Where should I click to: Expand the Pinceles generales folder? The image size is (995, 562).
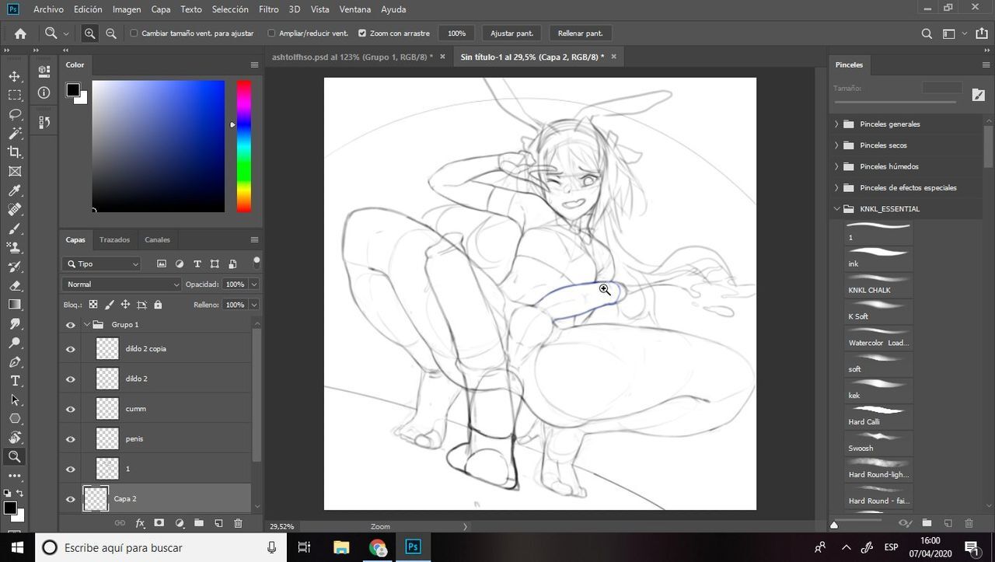(837, 124)
